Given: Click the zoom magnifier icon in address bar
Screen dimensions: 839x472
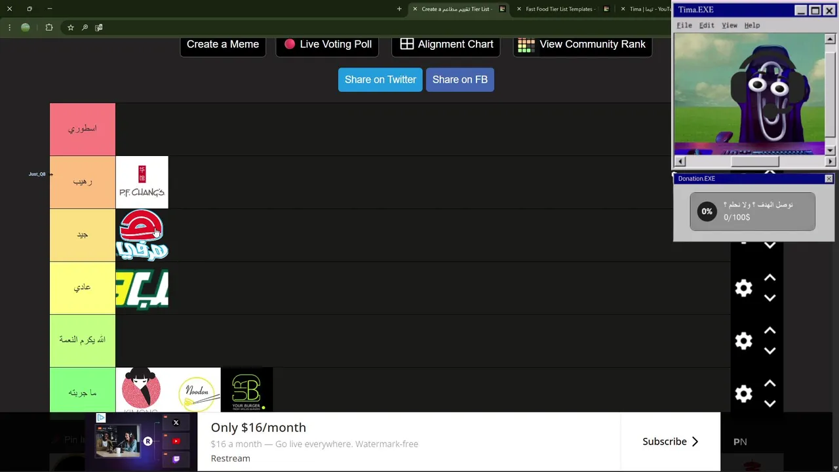Looking at the screenshot, I should 85,28.
